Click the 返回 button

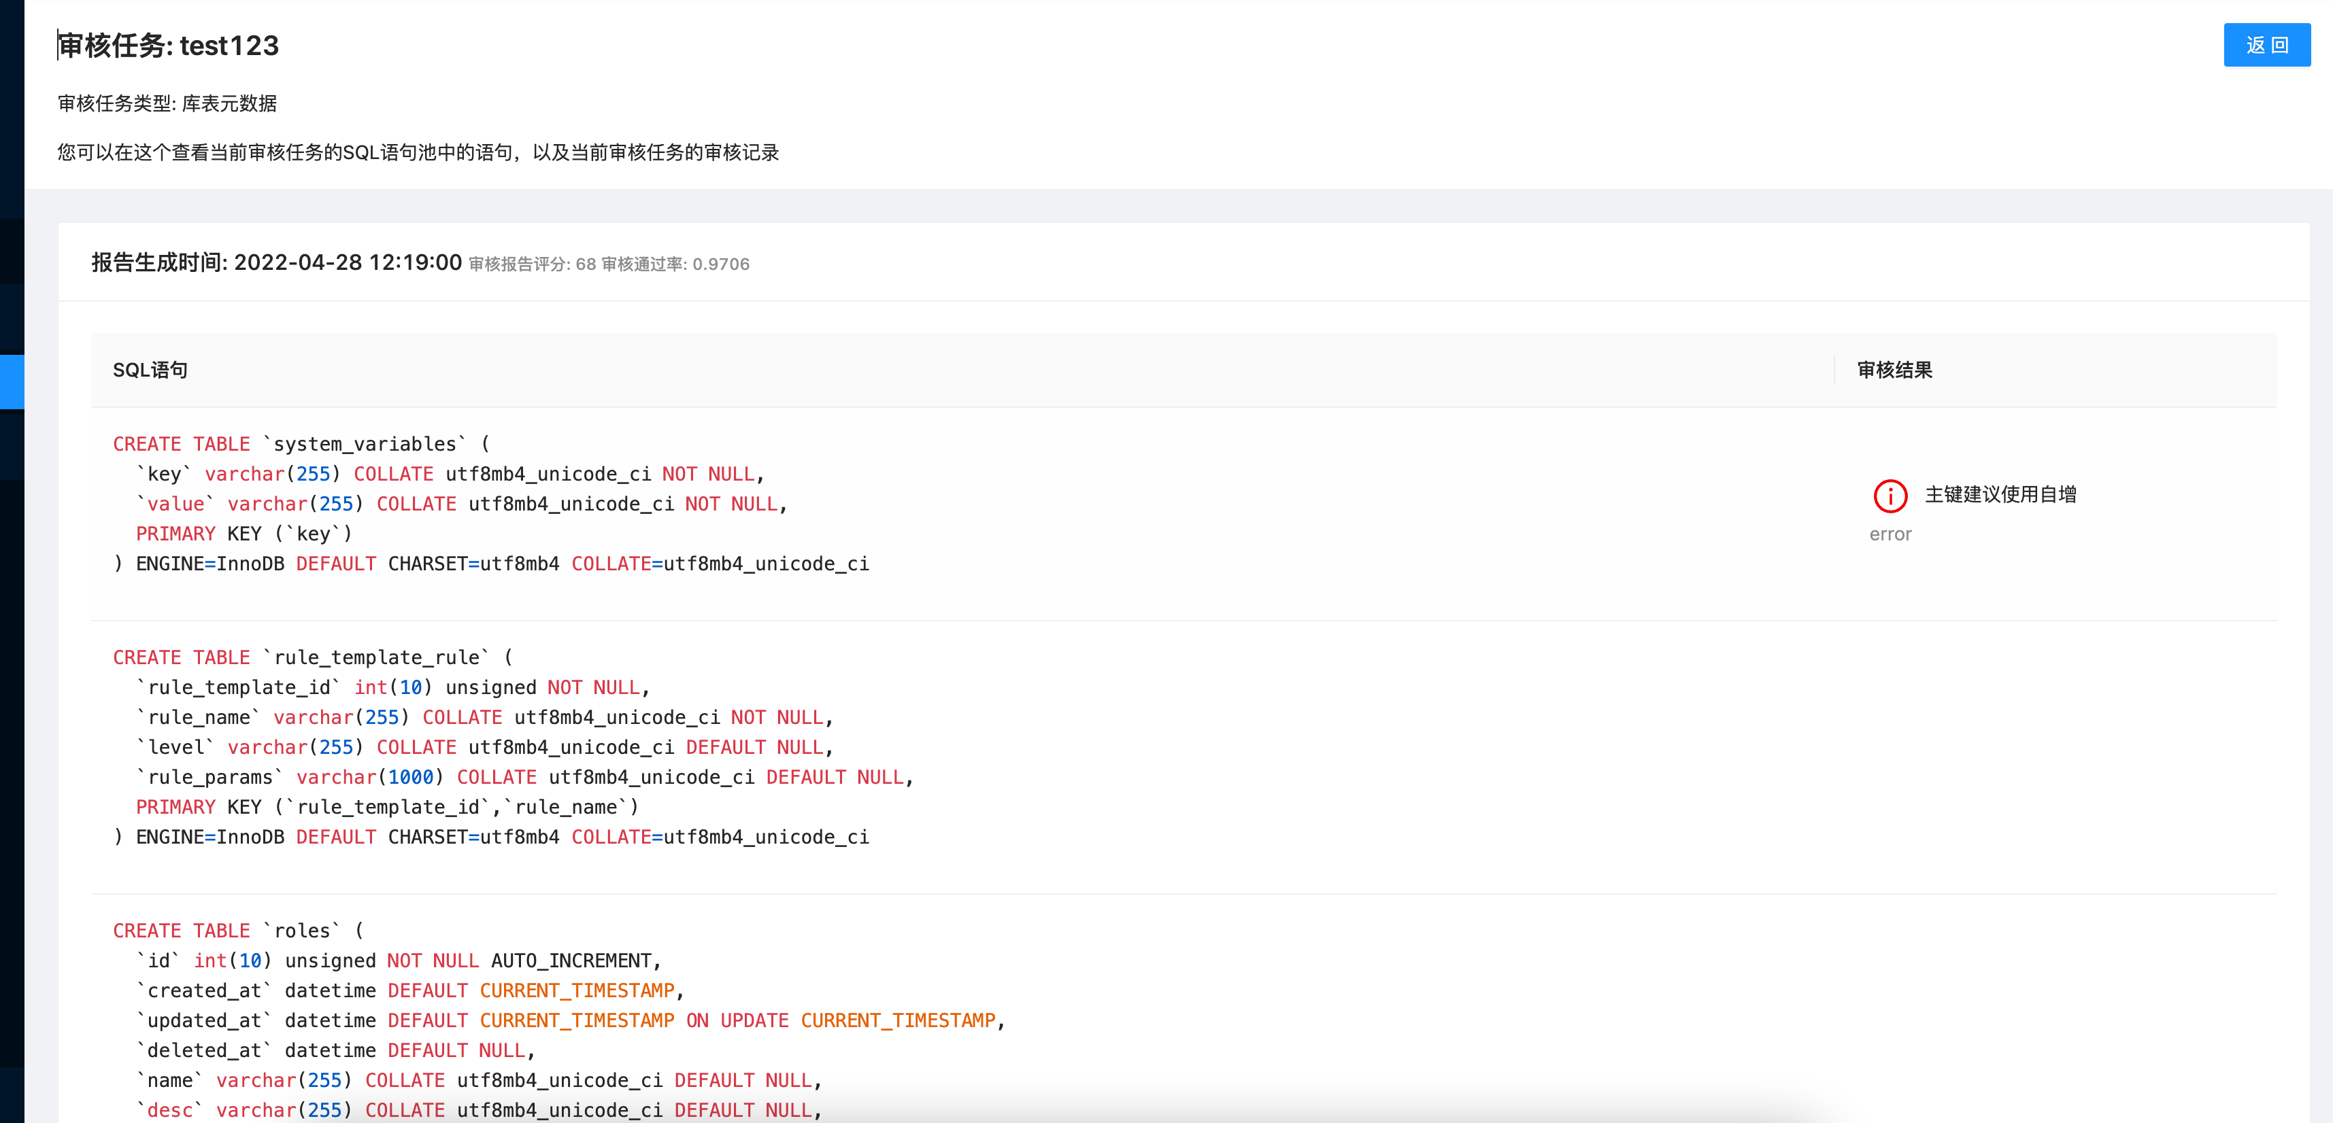(x=2267, y=44)
